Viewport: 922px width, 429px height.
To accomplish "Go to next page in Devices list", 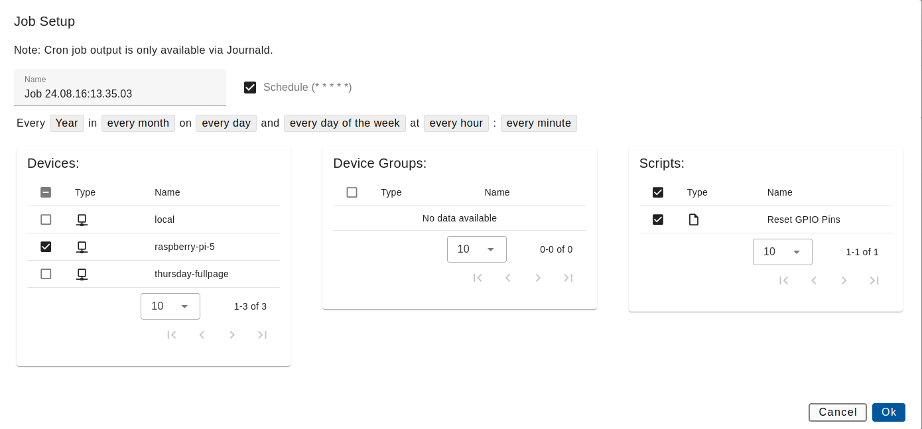I will pos(231,335).
